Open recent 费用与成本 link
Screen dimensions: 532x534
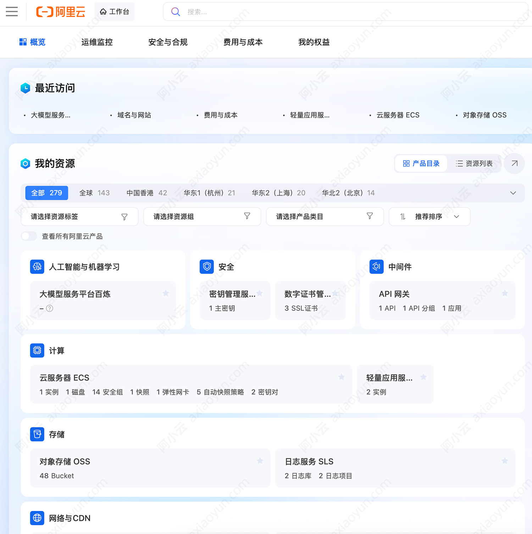pyautogui.click(x=221, y=115)
